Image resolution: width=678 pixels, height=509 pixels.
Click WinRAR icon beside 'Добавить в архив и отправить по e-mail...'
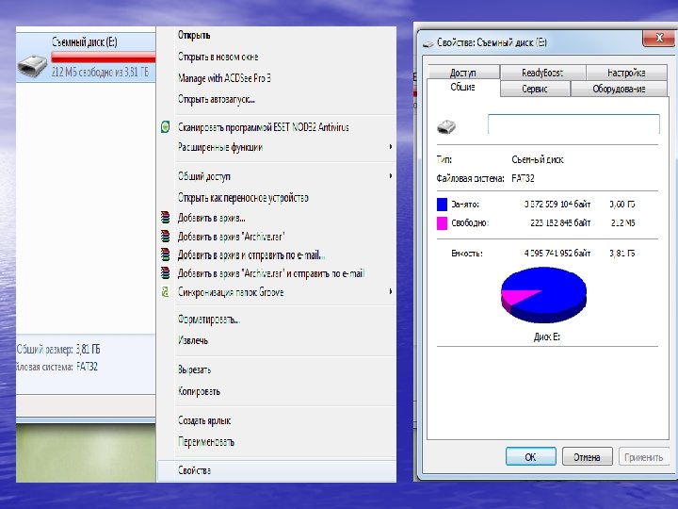click(x=165, y=254)
